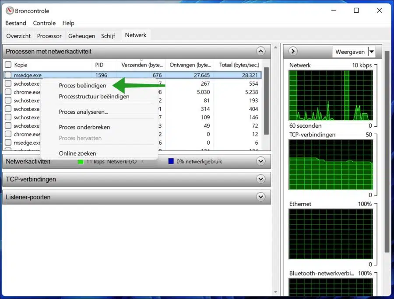Click the left pane scroll down arrow

[275, 292]
